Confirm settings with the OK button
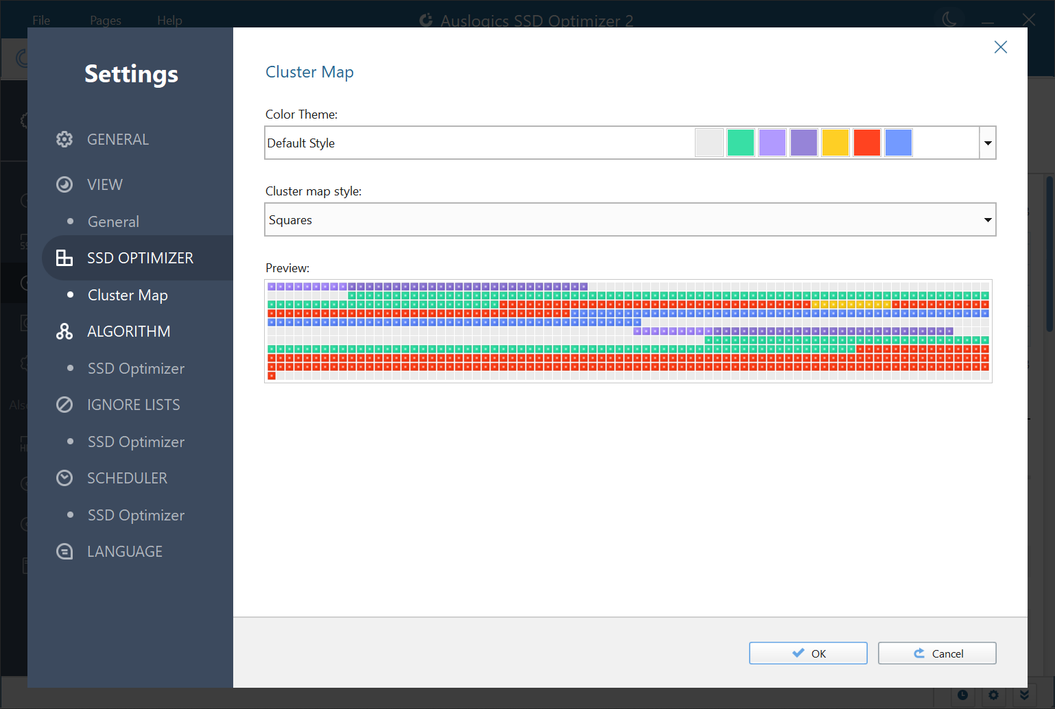Screen dimensions: 1055x709 click(808, 653)
